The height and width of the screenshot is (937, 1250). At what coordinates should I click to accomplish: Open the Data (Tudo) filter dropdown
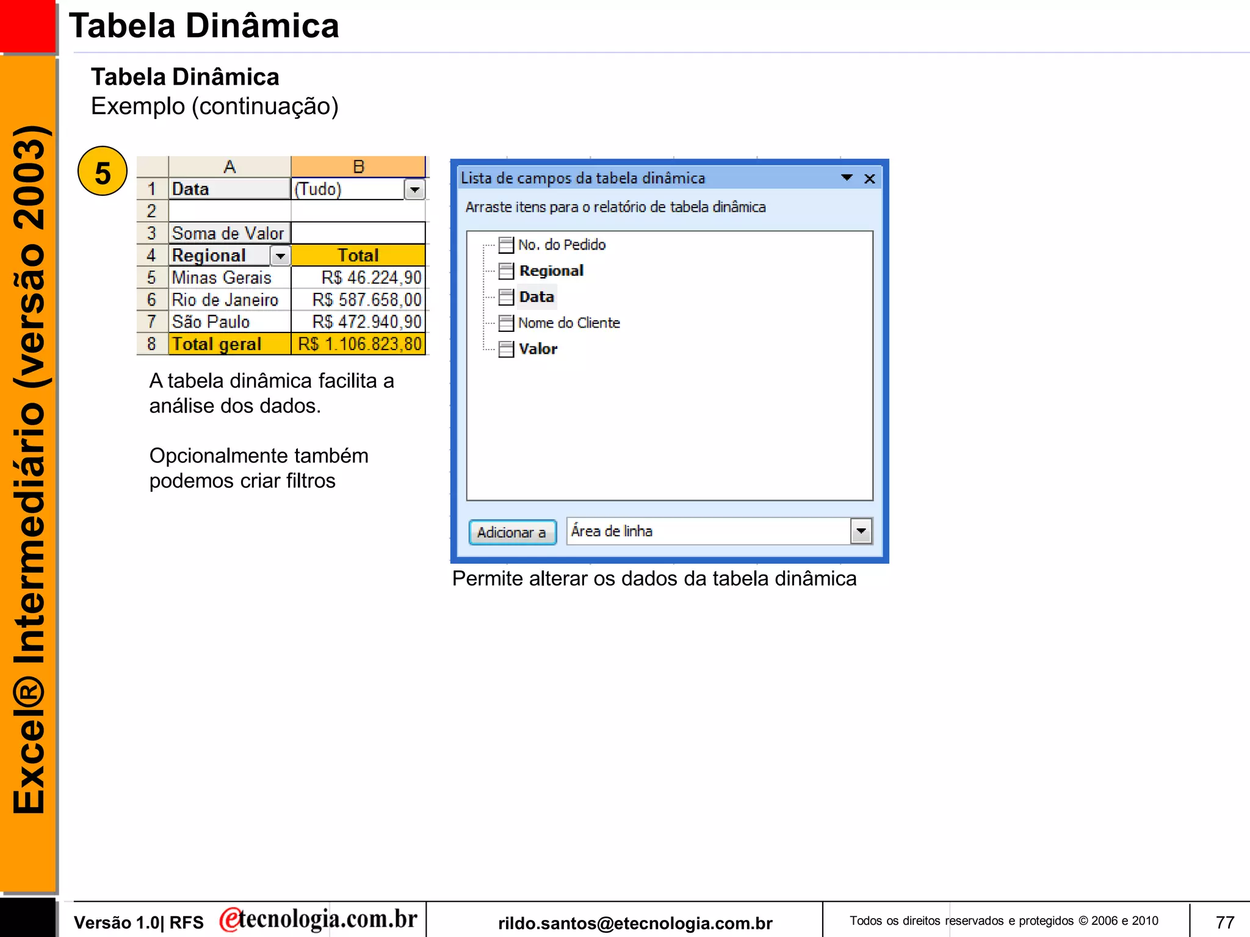point(414,190)
